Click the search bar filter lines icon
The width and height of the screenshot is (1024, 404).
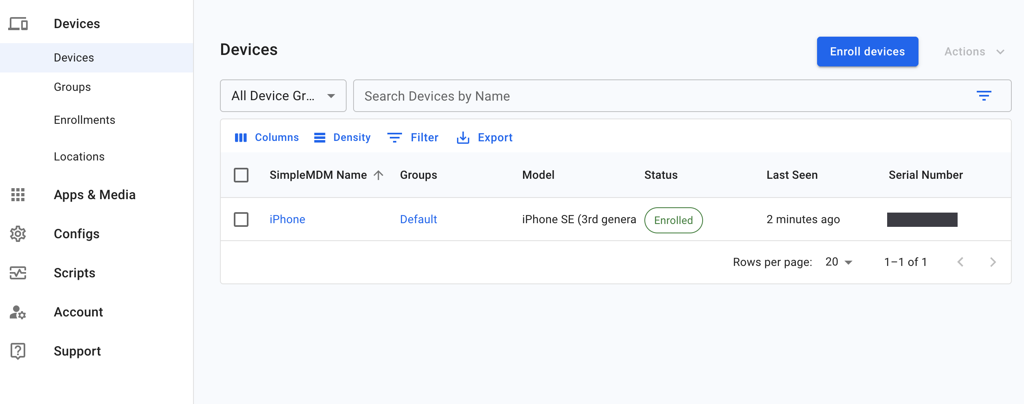click(x=984, y=96)
